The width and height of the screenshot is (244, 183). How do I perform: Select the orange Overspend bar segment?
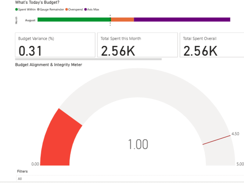click(x=122, y=20)
